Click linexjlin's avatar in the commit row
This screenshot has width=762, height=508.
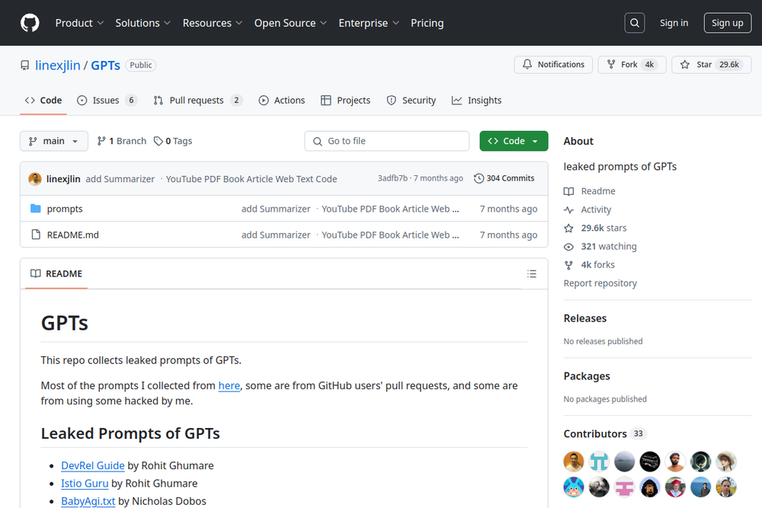point(35,179)
